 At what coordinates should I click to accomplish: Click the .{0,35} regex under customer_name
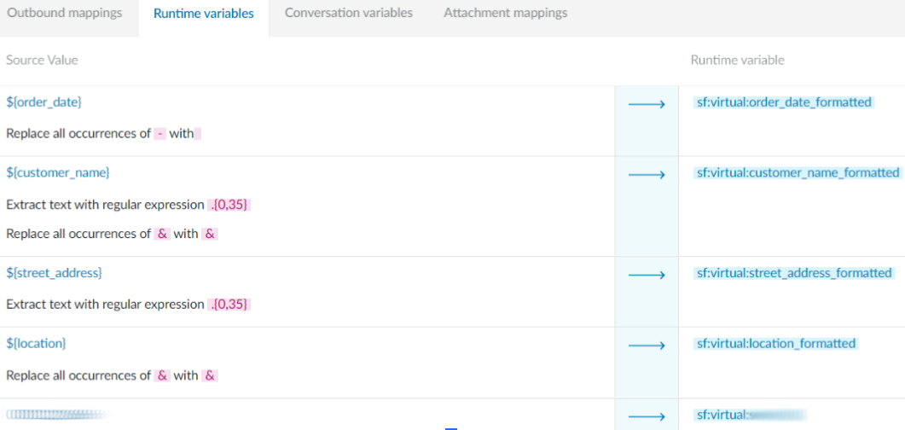(x=229, y=205)
